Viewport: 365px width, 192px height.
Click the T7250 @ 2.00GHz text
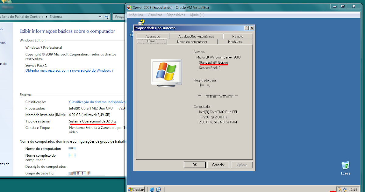tap(214, 117)
